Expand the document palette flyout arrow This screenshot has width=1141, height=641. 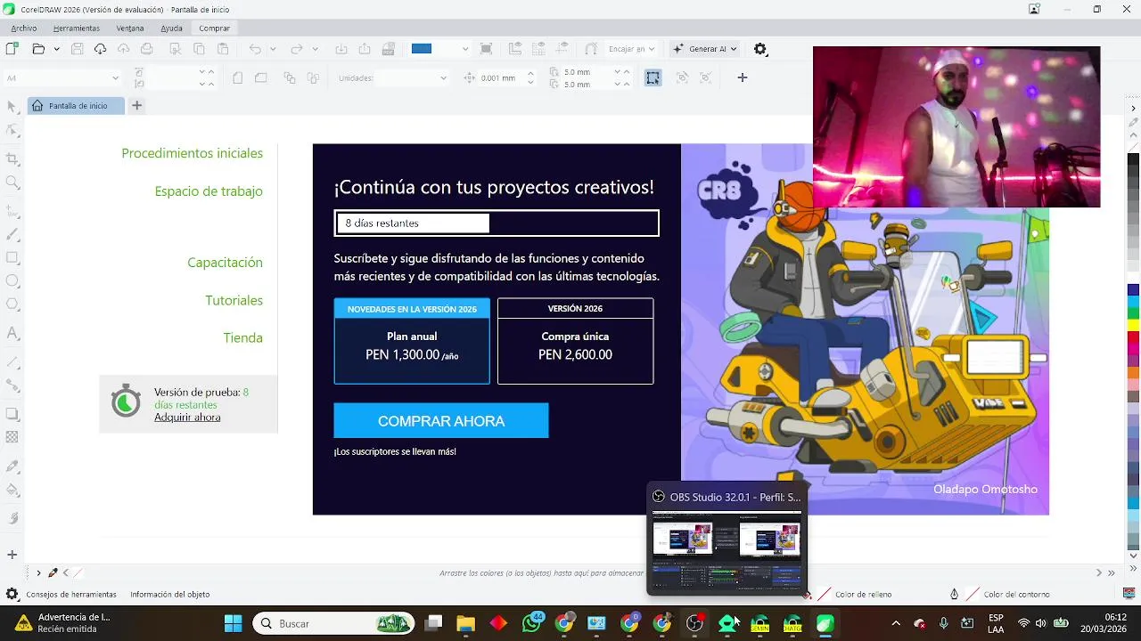click(x=38, y=572)
